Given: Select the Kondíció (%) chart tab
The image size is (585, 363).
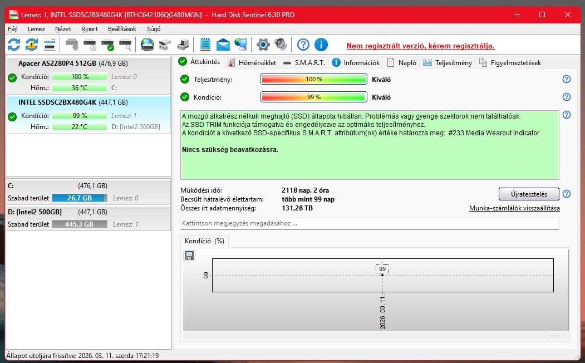Looking at the screenshot, I should pos(204,241).
